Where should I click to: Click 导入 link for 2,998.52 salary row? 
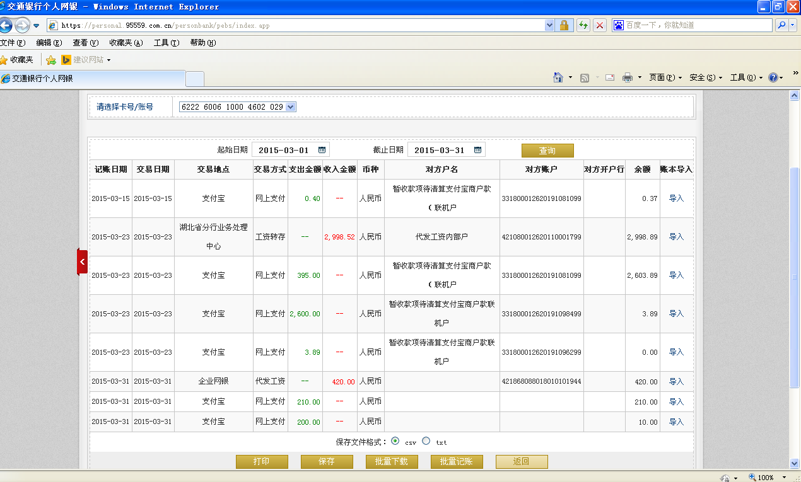coord(676,237)
